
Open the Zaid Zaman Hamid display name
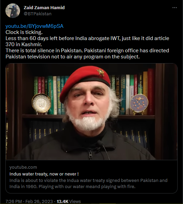[44, 8]
